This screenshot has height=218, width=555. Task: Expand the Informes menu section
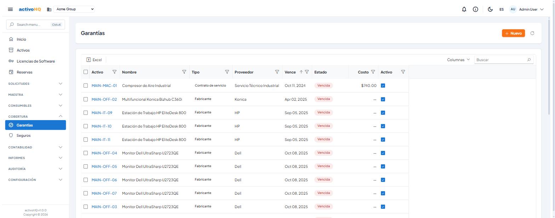point(35,158)
